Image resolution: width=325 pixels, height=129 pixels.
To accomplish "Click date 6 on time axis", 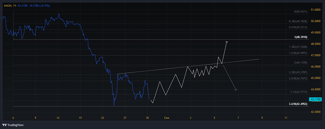I will 13,118.
